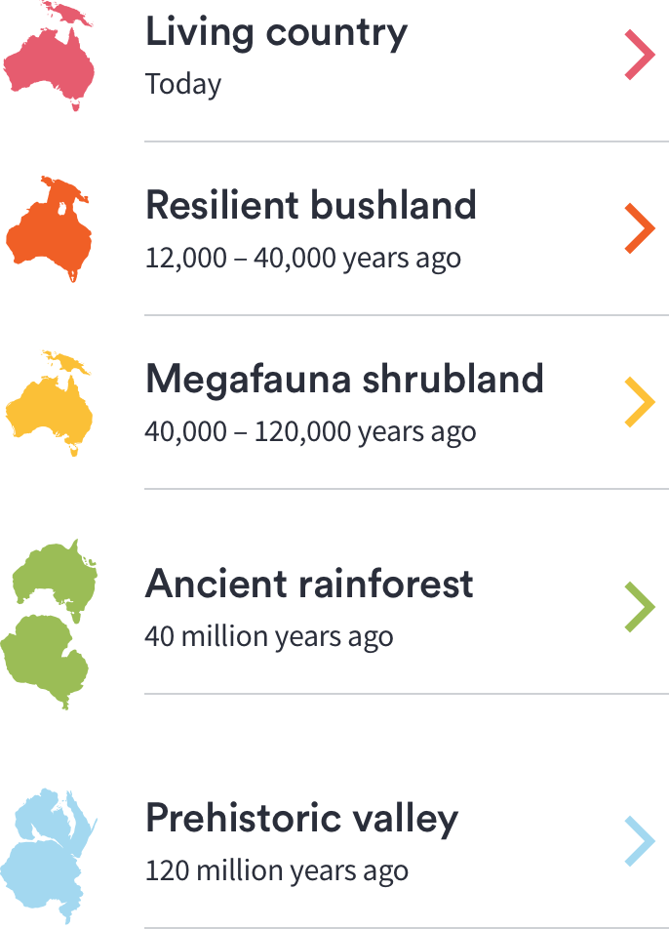Viewport: 669px width, 929px height.
Task: Click '12,000 – 40,000 years ago' text
Action: [302, 259]
